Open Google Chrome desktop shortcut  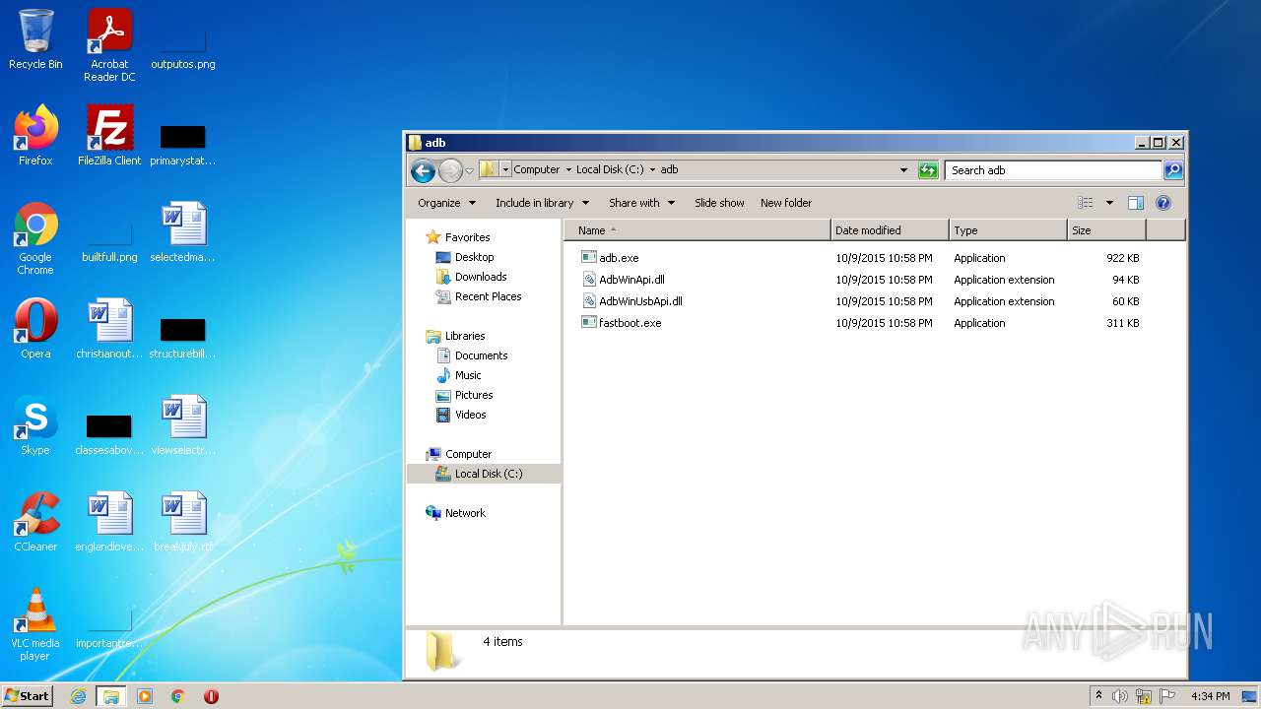click(35, 238)
